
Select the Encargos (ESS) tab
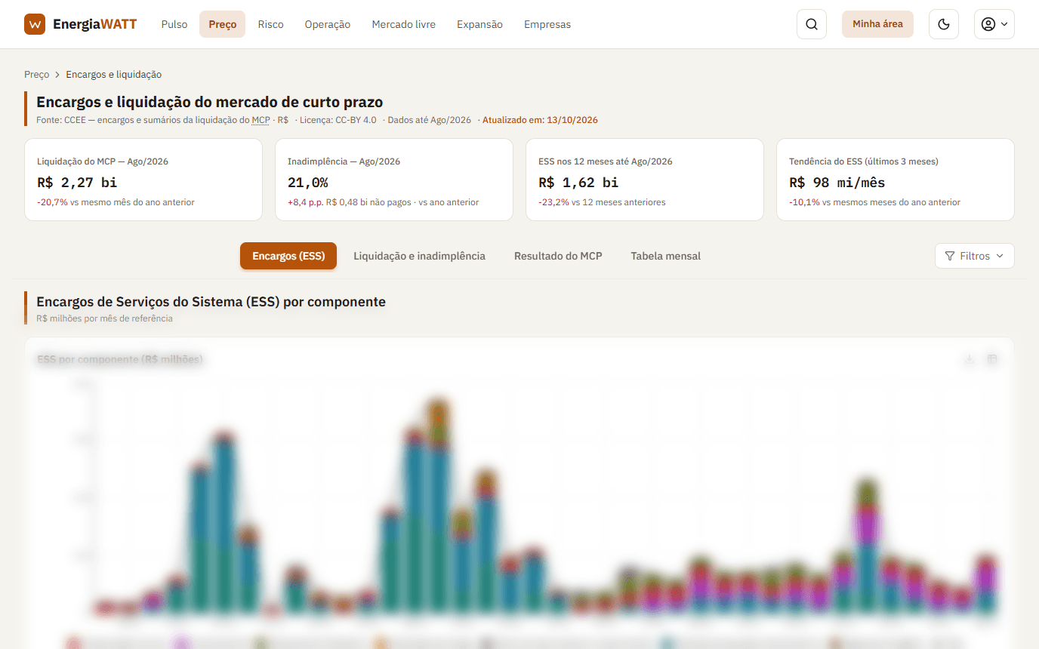click(288, 256)
